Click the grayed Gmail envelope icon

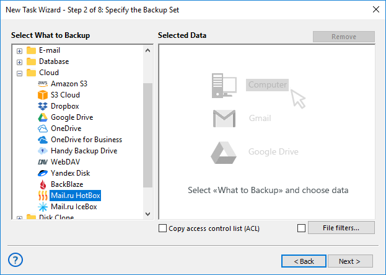(x=224, y=119)
